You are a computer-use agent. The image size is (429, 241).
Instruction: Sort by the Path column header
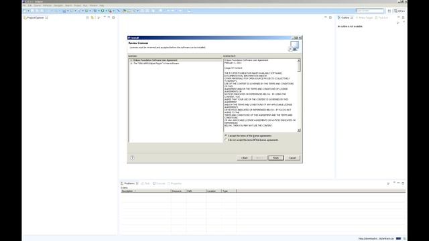pyautogui.click(x=196, y=191)
